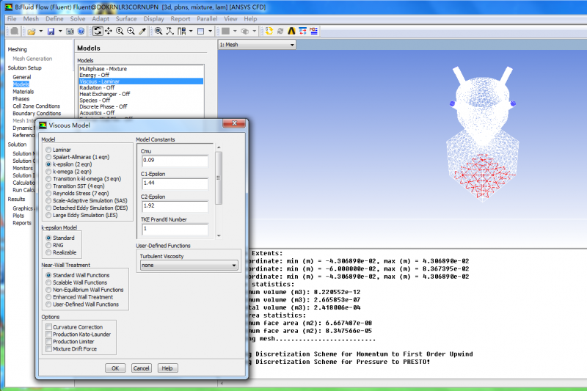Viewport: 587px width, 391px height.
Task: Expand the open file dropdown arrow
Action: 41,32
